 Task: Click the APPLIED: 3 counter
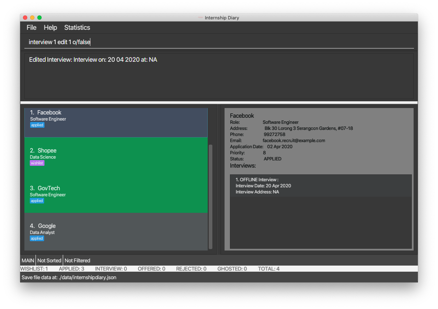pyautogui.click(x=71, y=268)
